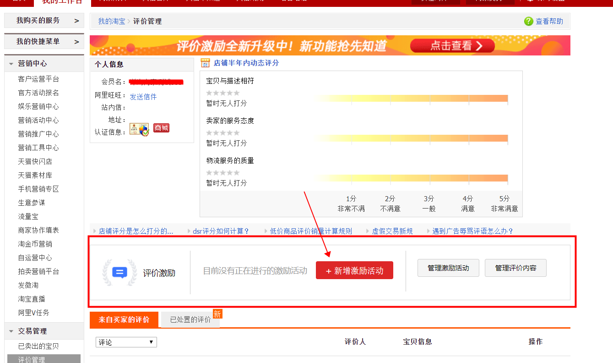
Task: Open 营销活动中心 in sidebar
Action: (x=38, y=120)
